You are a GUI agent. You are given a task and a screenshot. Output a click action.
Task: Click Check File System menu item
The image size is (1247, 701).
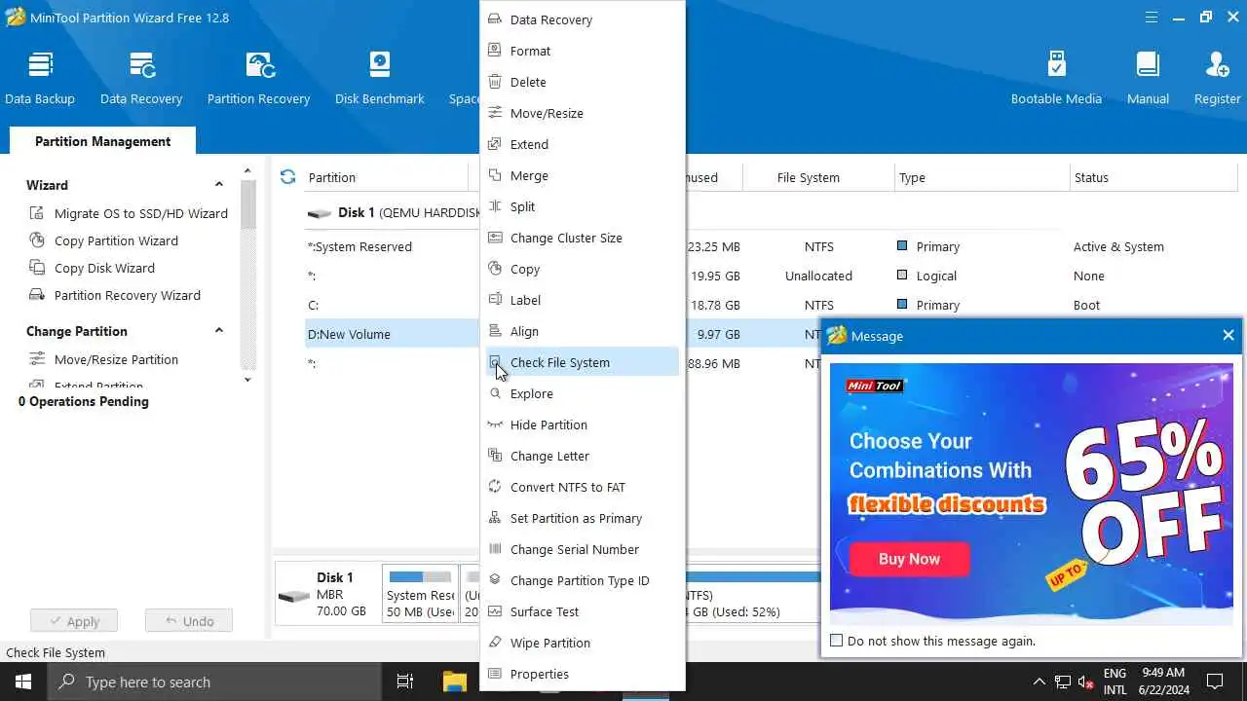(x=583, y=362)
